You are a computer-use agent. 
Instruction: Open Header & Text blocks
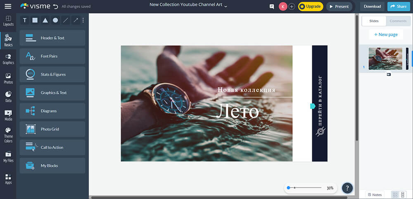(52, 38)
